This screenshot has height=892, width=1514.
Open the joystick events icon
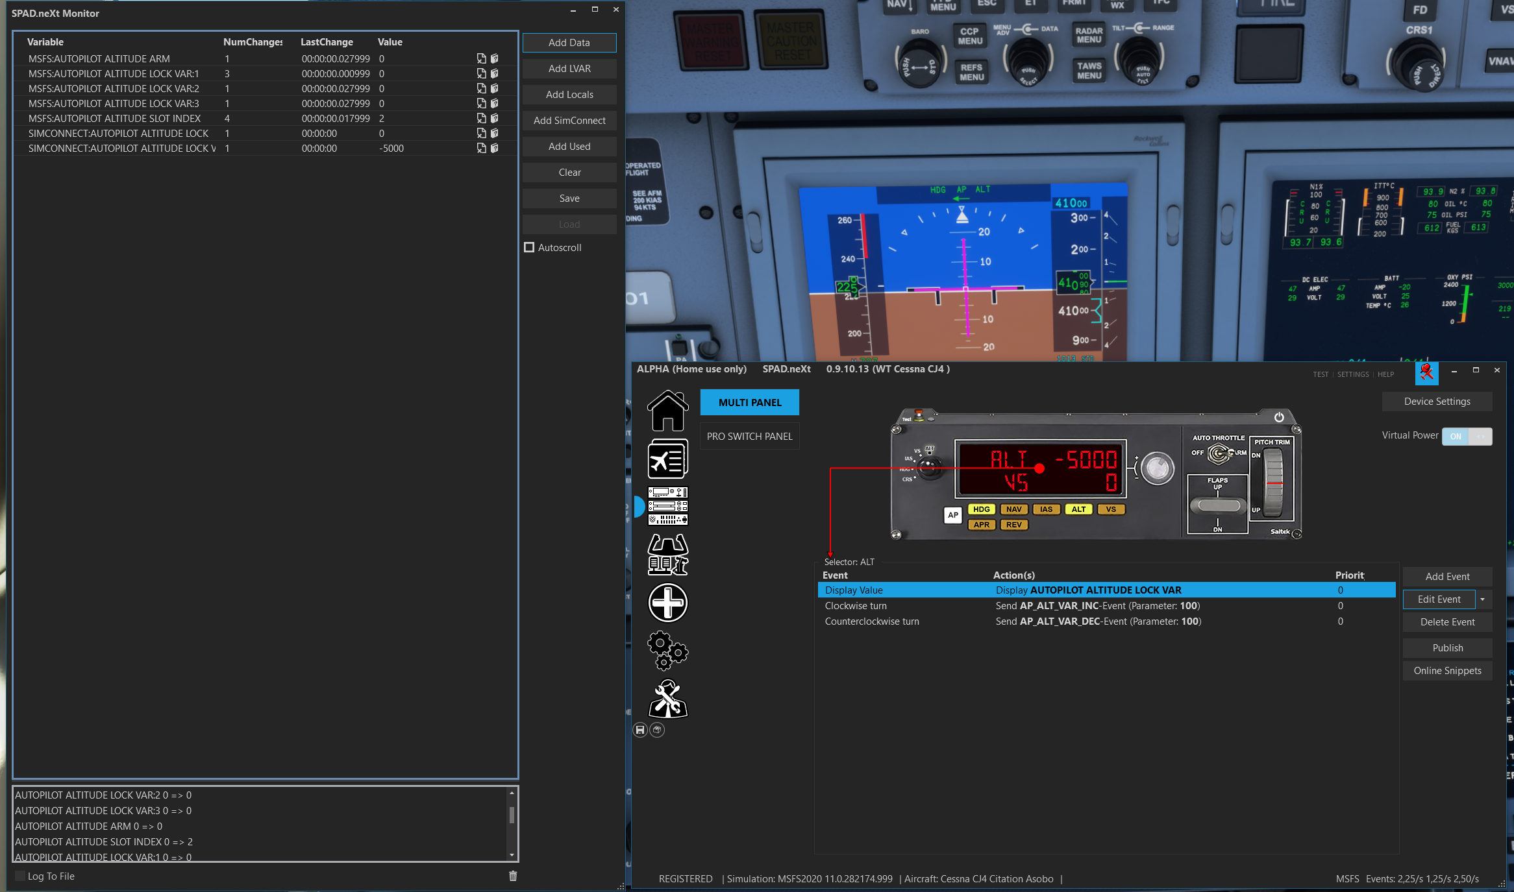coord(667,556)
